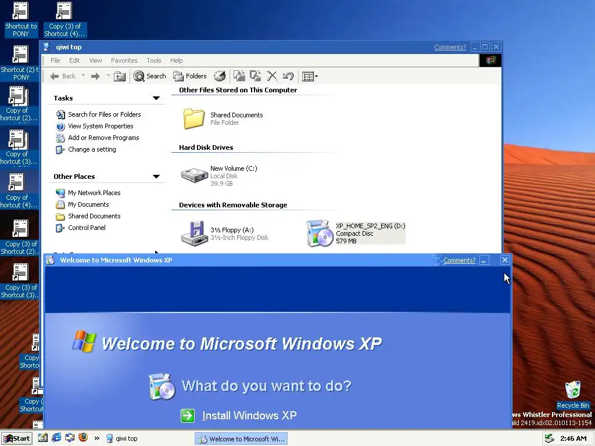Screen dimensions: 595x446
Task: Click the Install Windows XP text
Action: [x=249, y=416]
